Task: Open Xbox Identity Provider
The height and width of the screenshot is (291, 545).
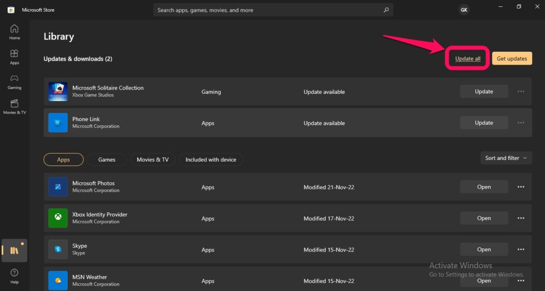Action: tap(484, 219)
